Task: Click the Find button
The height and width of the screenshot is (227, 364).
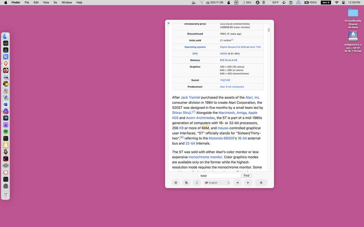Action: (246, 176)
